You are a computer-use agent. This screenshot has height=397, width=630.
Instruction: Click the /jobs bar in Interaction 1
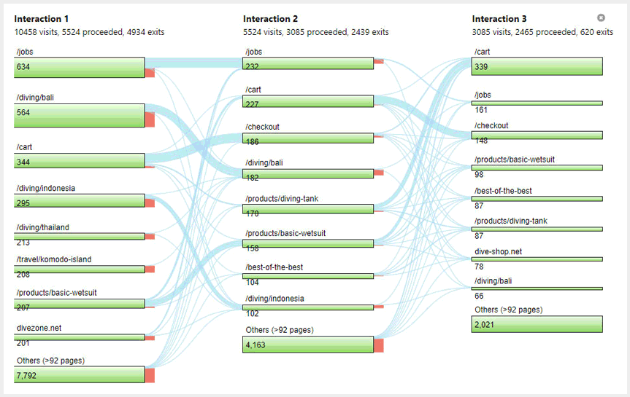pyautogui.click(x=80, y=68)
